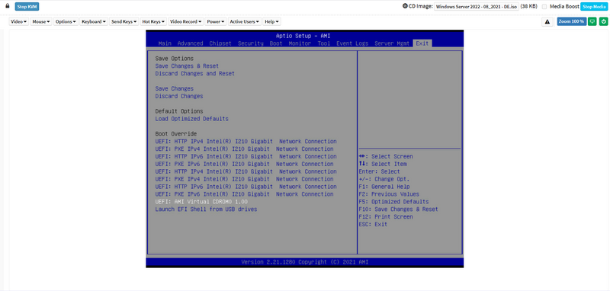Click the Enter: Select hint text
This screenshot has height=291, width=610.
pos(379,171)
